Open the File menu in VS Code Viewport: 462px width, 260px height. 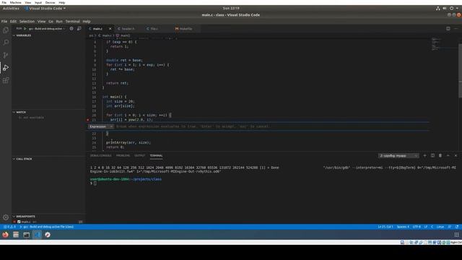[4, 21]
